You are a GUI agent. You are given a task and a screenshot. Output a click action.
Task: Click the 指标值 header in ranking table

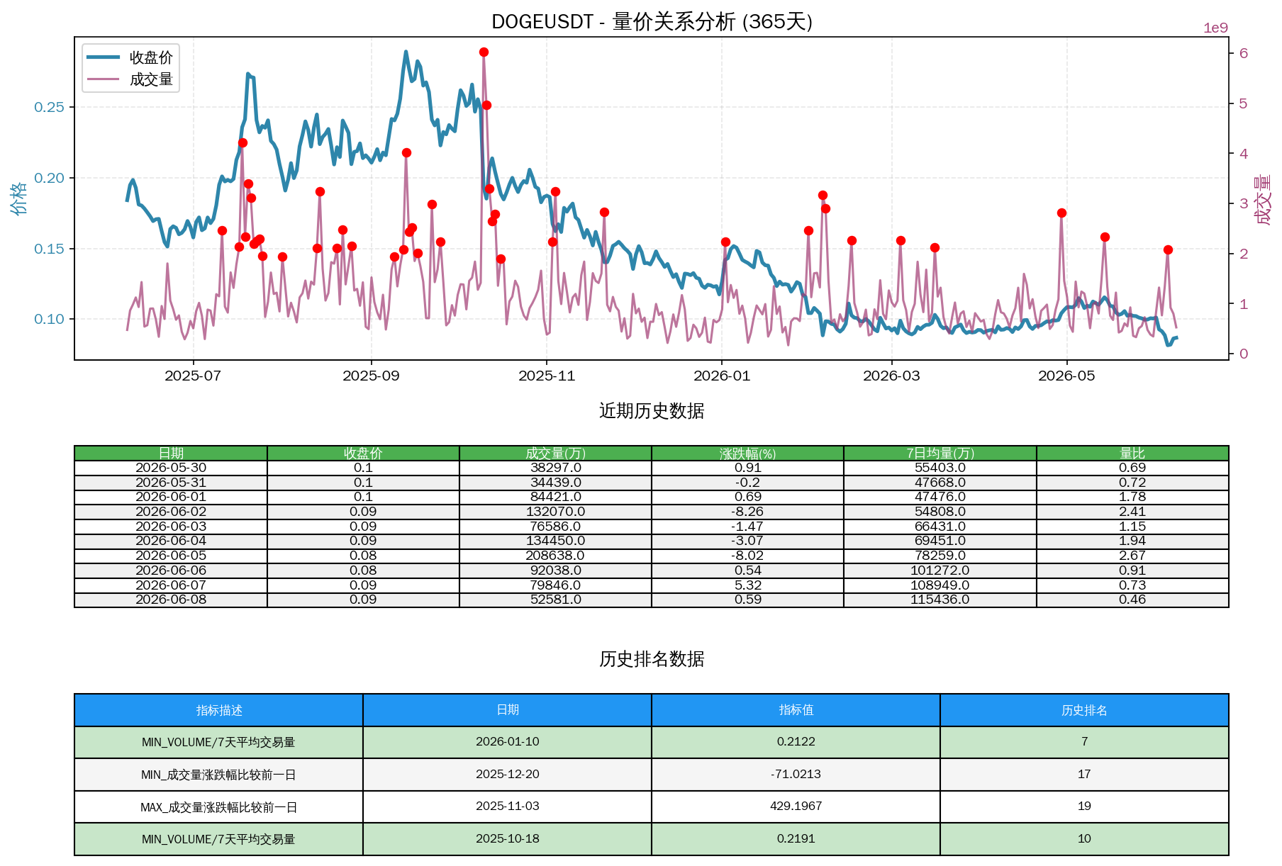[796, 710]
